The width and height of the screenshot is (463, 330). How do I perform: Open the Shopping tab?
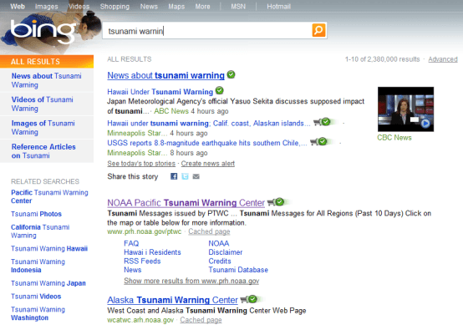coord(114,6)
